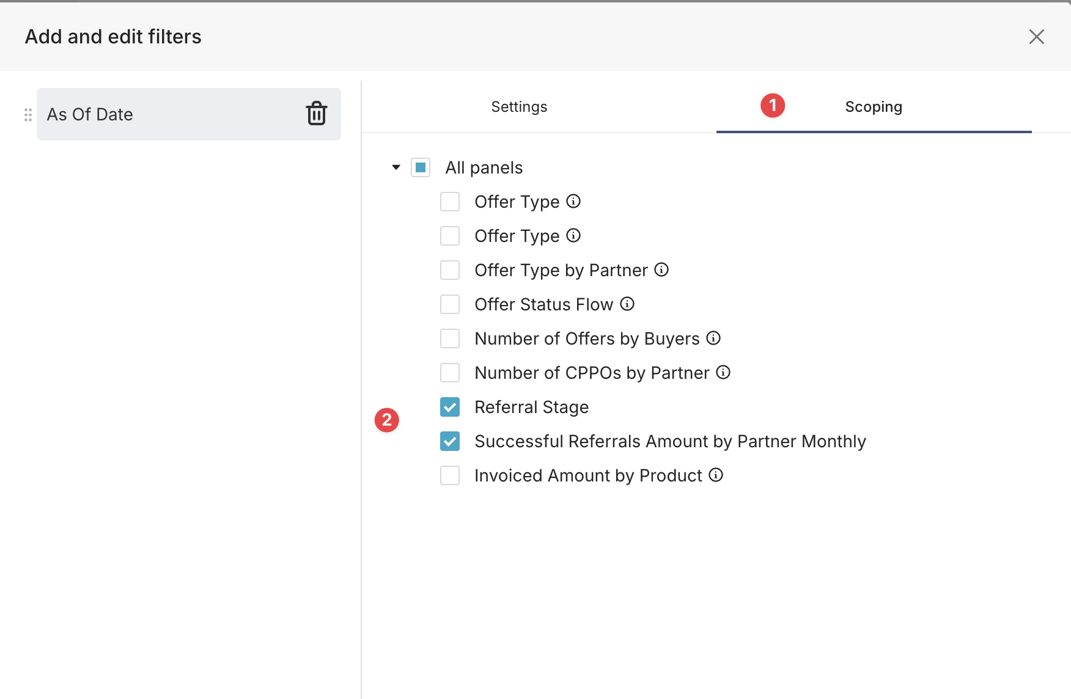The image size is (1071, 699).
Task: Click info icon beside Invoiced Amount by Product
Action: [x=716, y=475]
